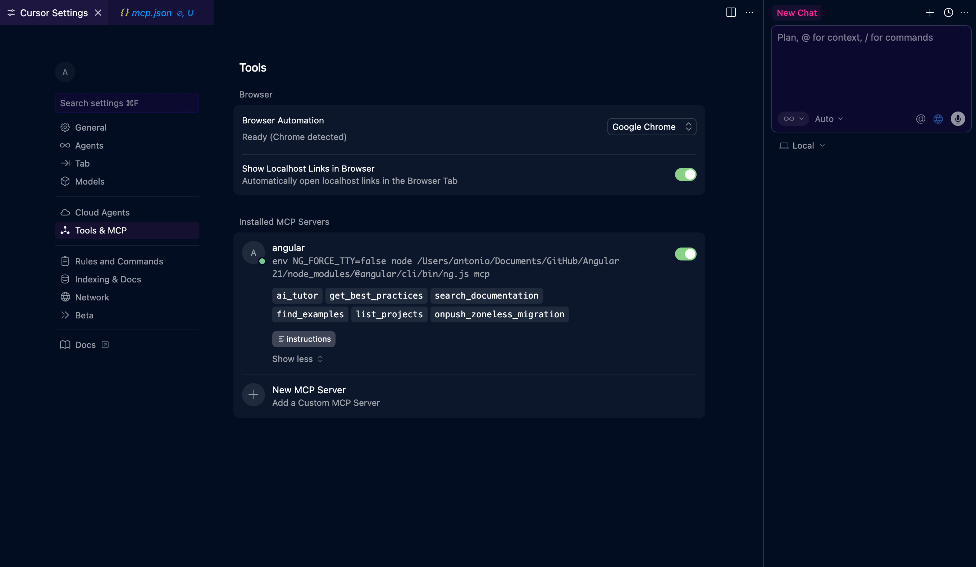Select the search_documentation tool chip
Viewport: 976px width, 567px height.
486,296
